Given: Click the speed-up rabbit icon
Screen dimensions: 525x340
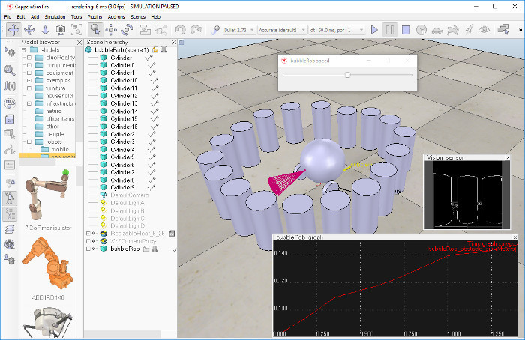Looking at the screenshot, I should (x=453, y=30).
